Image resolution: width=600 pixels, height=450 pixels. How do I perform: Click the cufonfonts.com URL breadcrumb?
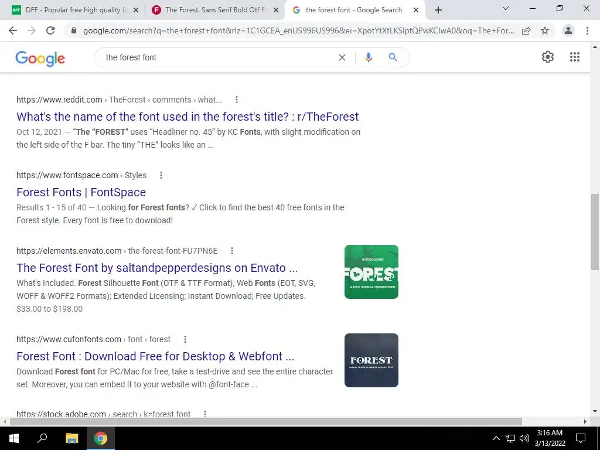(x=93, y=339)
